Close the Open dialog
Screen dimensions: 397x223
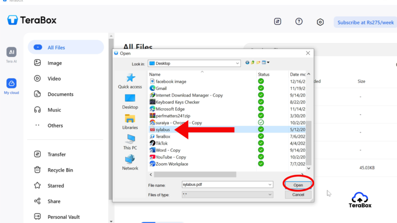point(308,53)
